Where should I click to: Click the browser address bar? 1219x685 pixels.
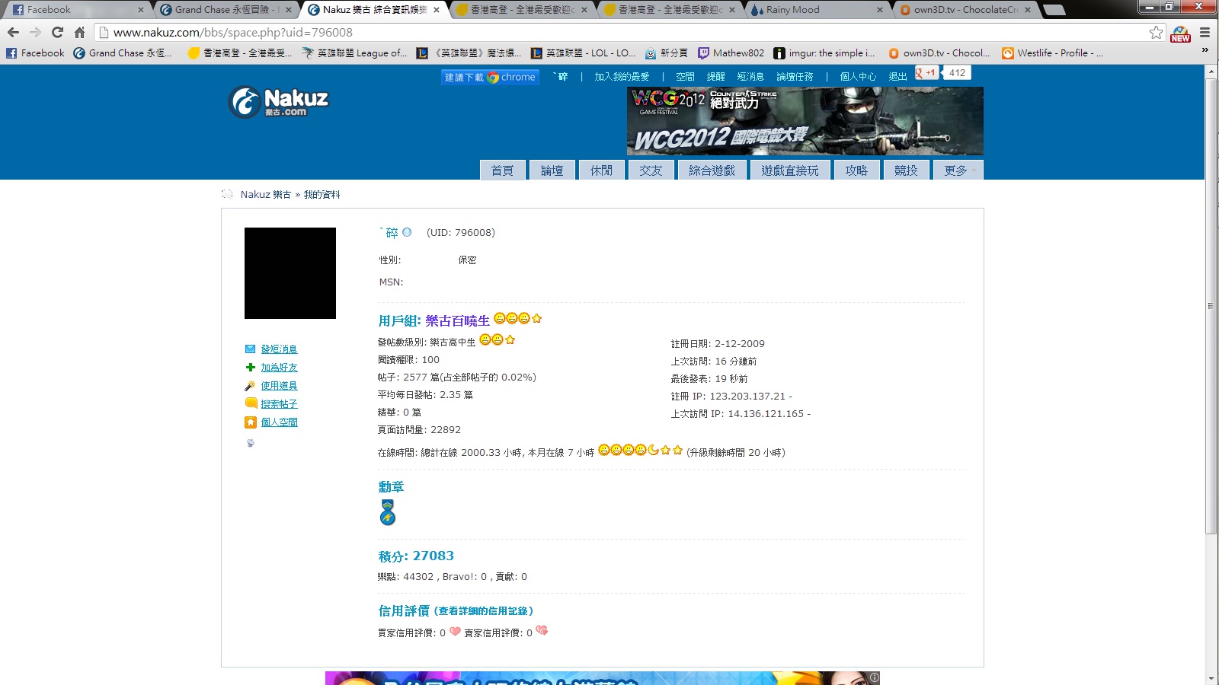point(609,33)
